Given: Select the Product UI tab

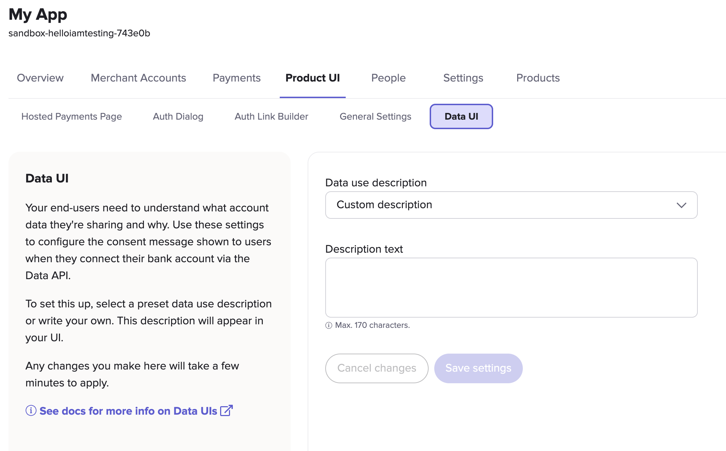Looking at the screenshot, I should tap(313, 78).
